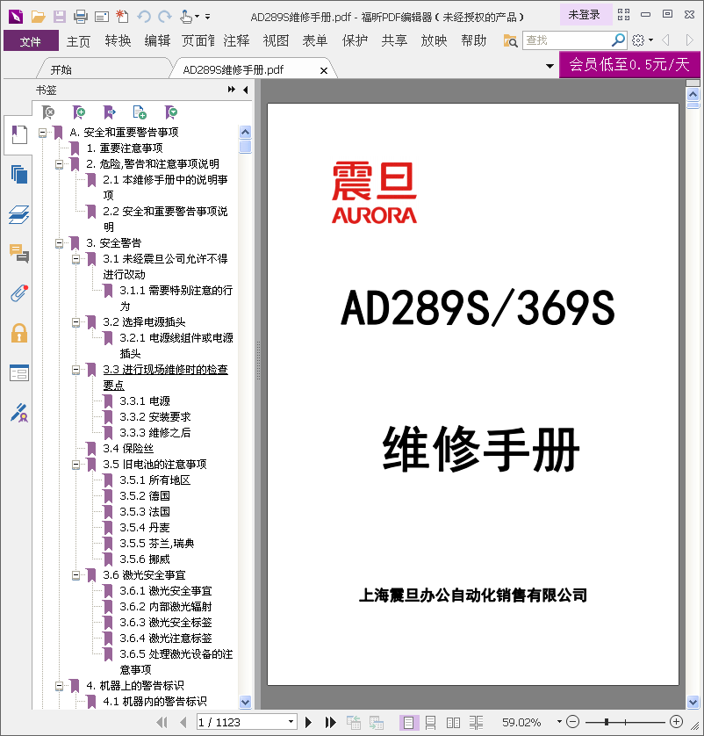Click the search settings gear icon
The width and height of the screenshot is (704, 736).
coord(638,40)
